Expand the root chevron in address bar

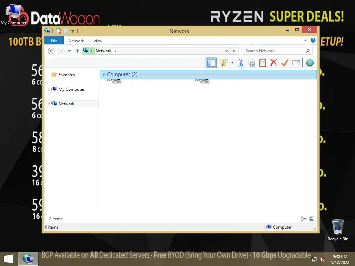(x=92, y=51)
